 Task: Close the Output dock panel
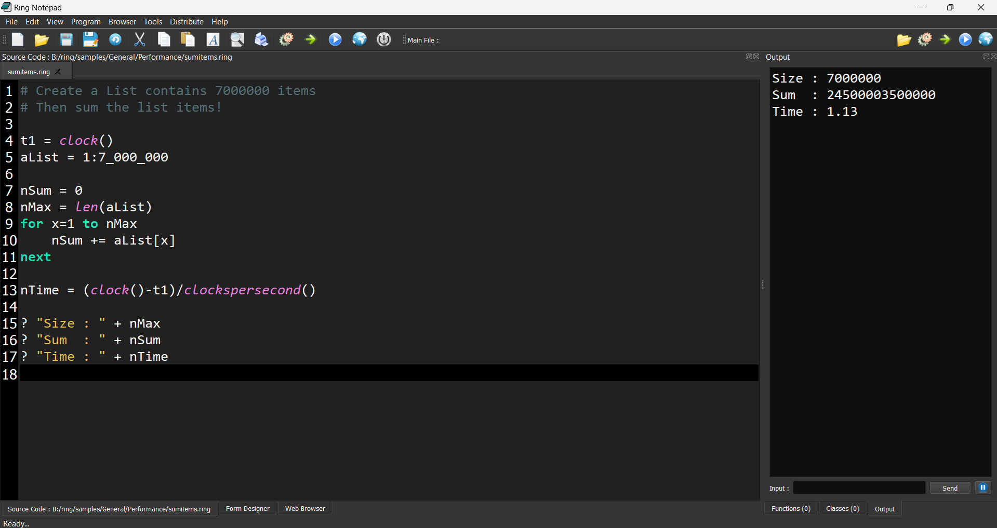tap(993, 57)
